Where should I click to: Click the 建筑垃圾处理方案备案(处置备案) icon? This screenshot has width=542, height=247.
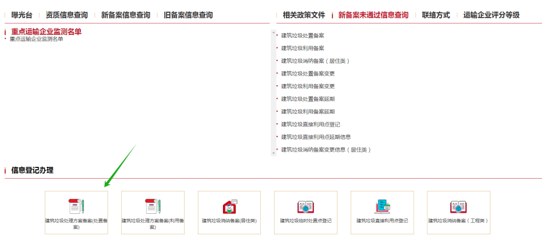pyautogui.click(x=76, y=207)
